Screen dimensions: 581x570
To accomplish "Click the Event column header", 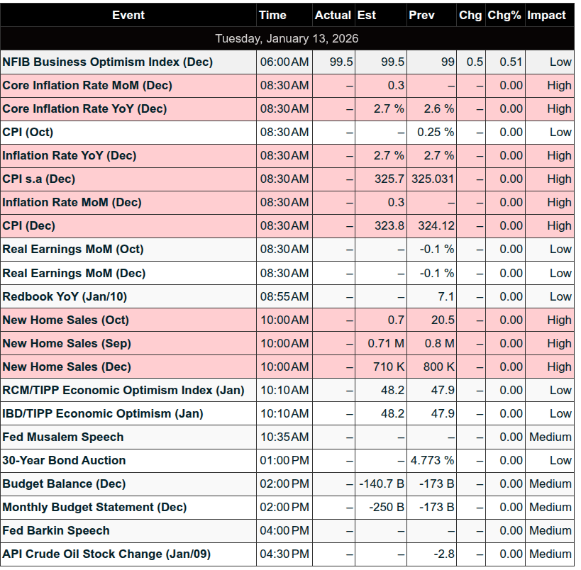I will click(128, 15).
